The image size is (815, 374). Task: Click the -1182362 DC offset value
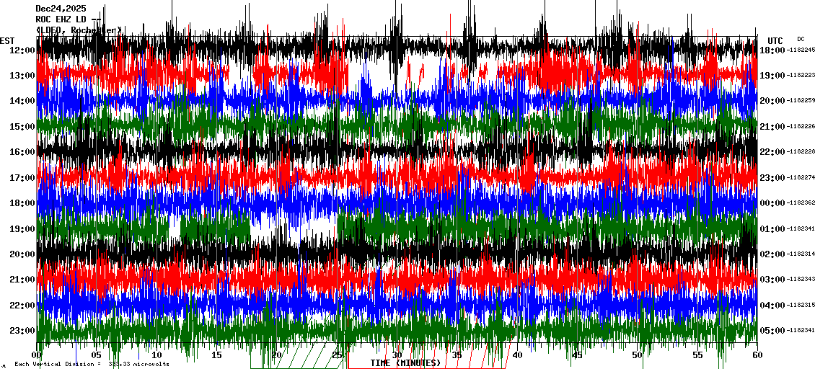click(801, 203)
